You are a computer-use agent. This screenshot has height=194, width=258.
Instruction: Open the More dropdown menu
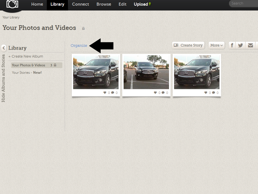tap(217, 45)
